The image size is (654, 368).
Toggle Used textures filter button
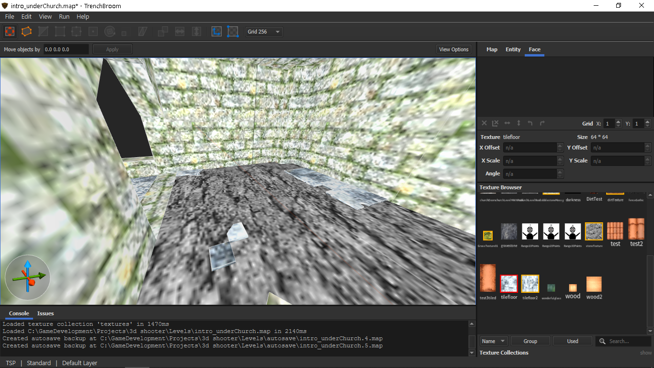573,341
